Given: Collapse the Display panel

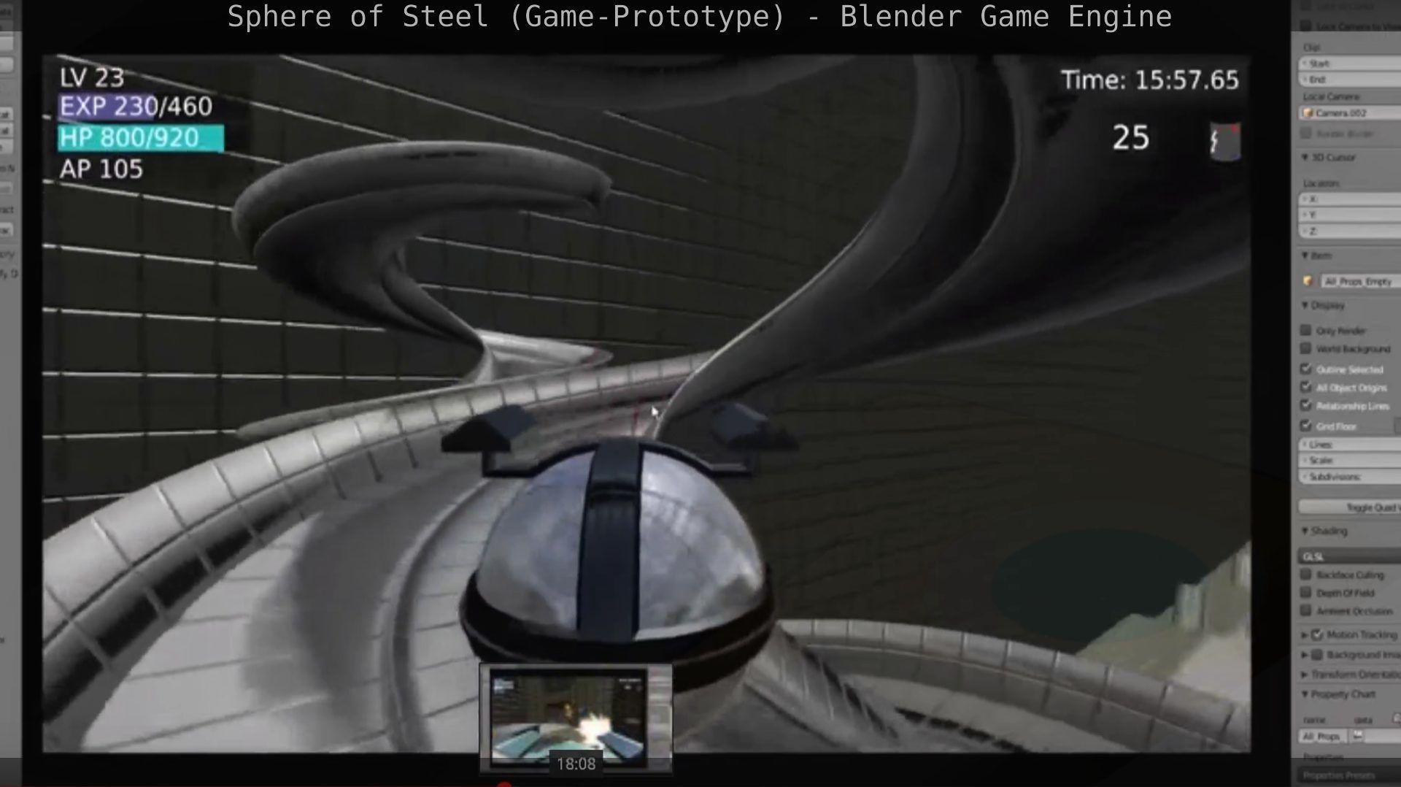Looking at the screenshot, I should pos(1305,305).
